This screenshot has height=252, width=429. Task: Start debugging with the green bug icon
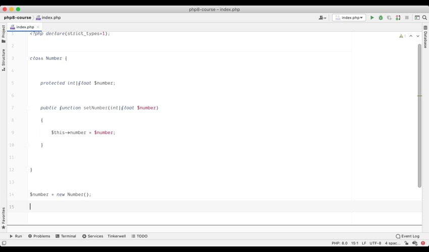[381, 18]
